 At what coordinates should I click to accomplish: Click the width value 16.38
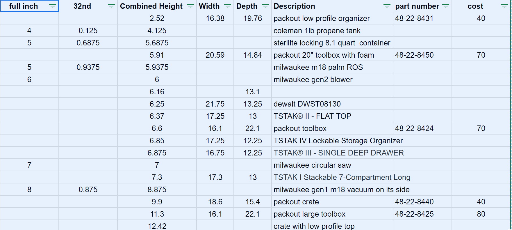point(215,18)
